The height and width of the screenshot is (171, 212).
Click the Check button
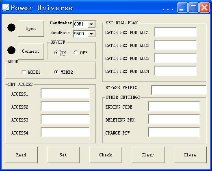pyautogui.click(x=106, y=155)
